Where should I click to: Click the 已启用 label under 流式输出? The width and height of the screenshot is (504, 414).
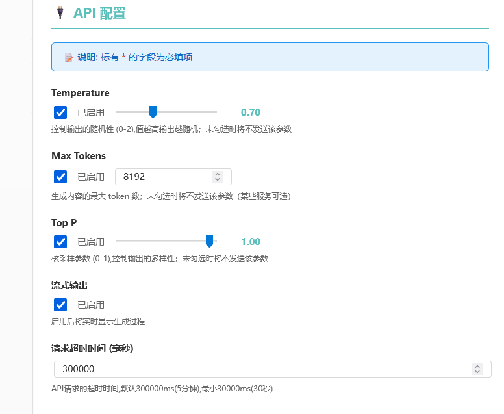91,305
